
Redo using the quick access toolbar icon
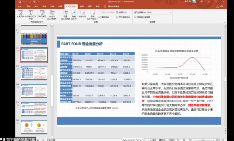pyautogui.click(x=29, y=2)
